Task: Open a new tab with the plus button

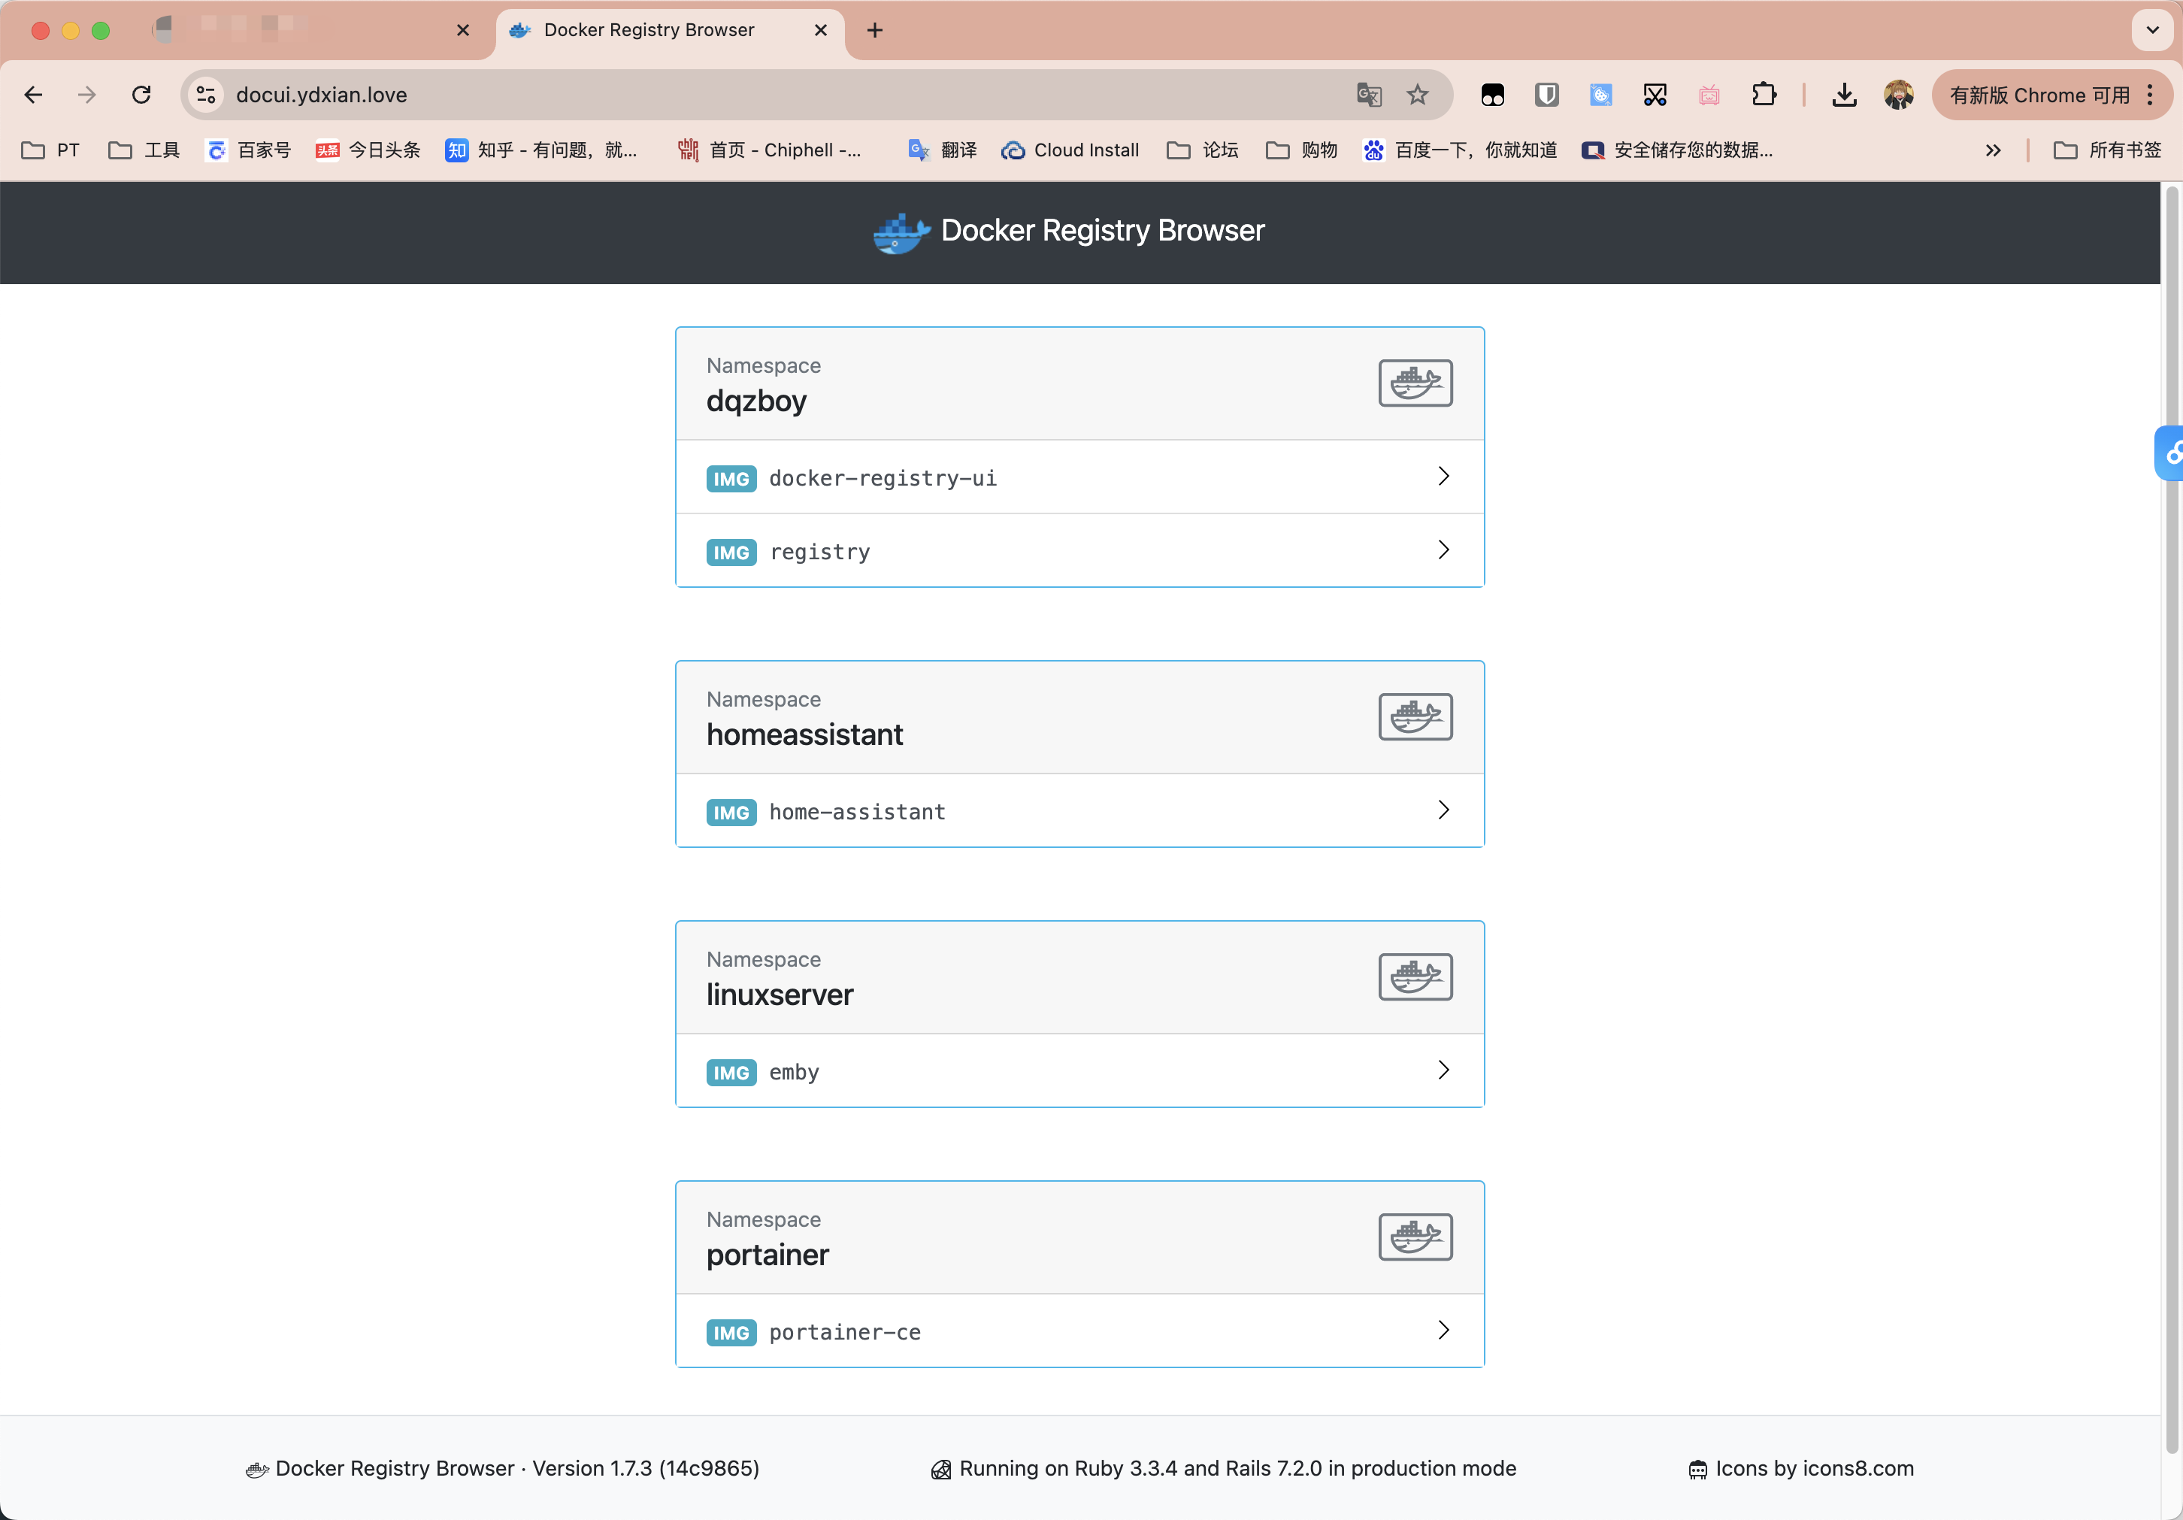Action: point(875,30)
